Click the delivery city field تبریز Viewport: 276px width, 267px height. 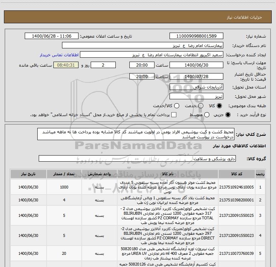pyautogui.click(x=196, y=96)
